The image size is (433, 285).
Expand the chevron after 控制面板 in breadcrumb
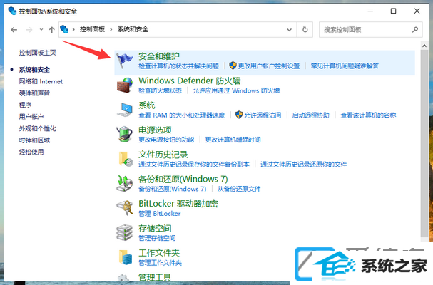[111, 29]
